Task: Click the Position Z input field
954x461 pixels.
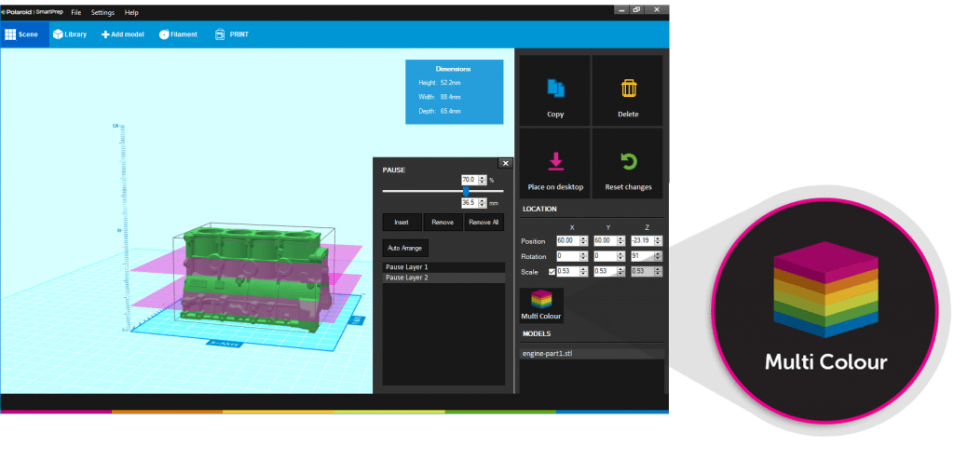Action: (x=643, y=241)
